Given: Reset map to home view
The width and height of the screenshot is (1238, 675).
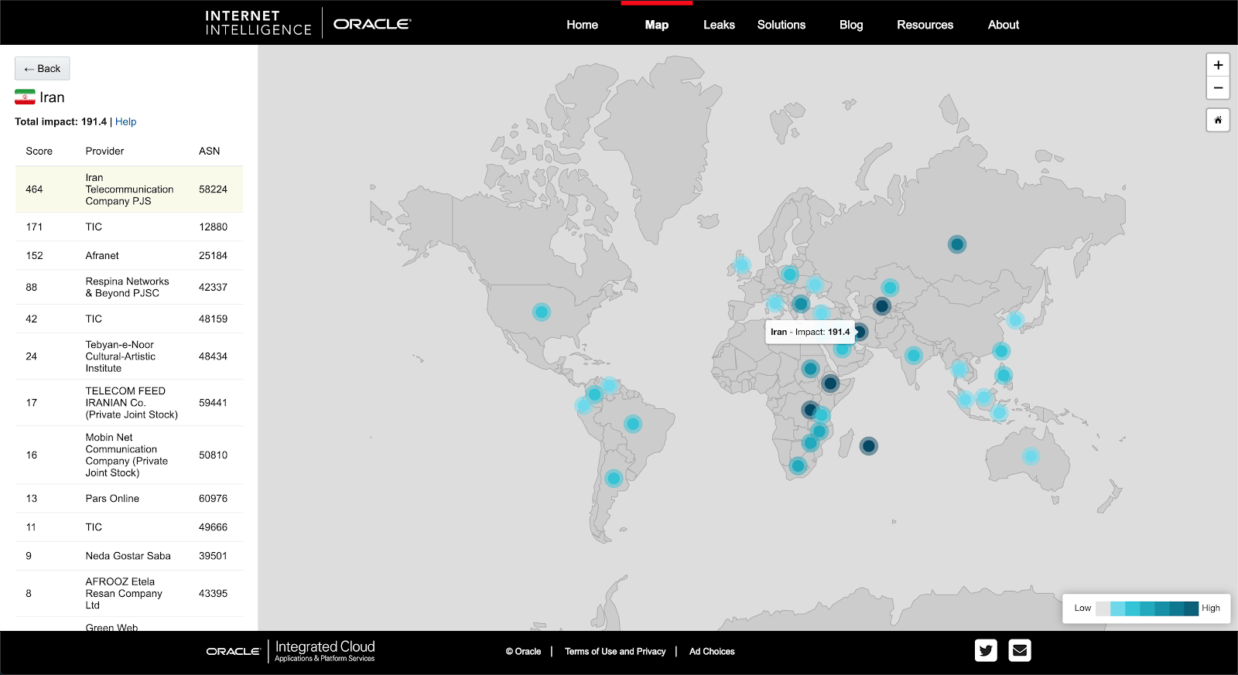Looking at the screenshot, I should click(1218, 120).
